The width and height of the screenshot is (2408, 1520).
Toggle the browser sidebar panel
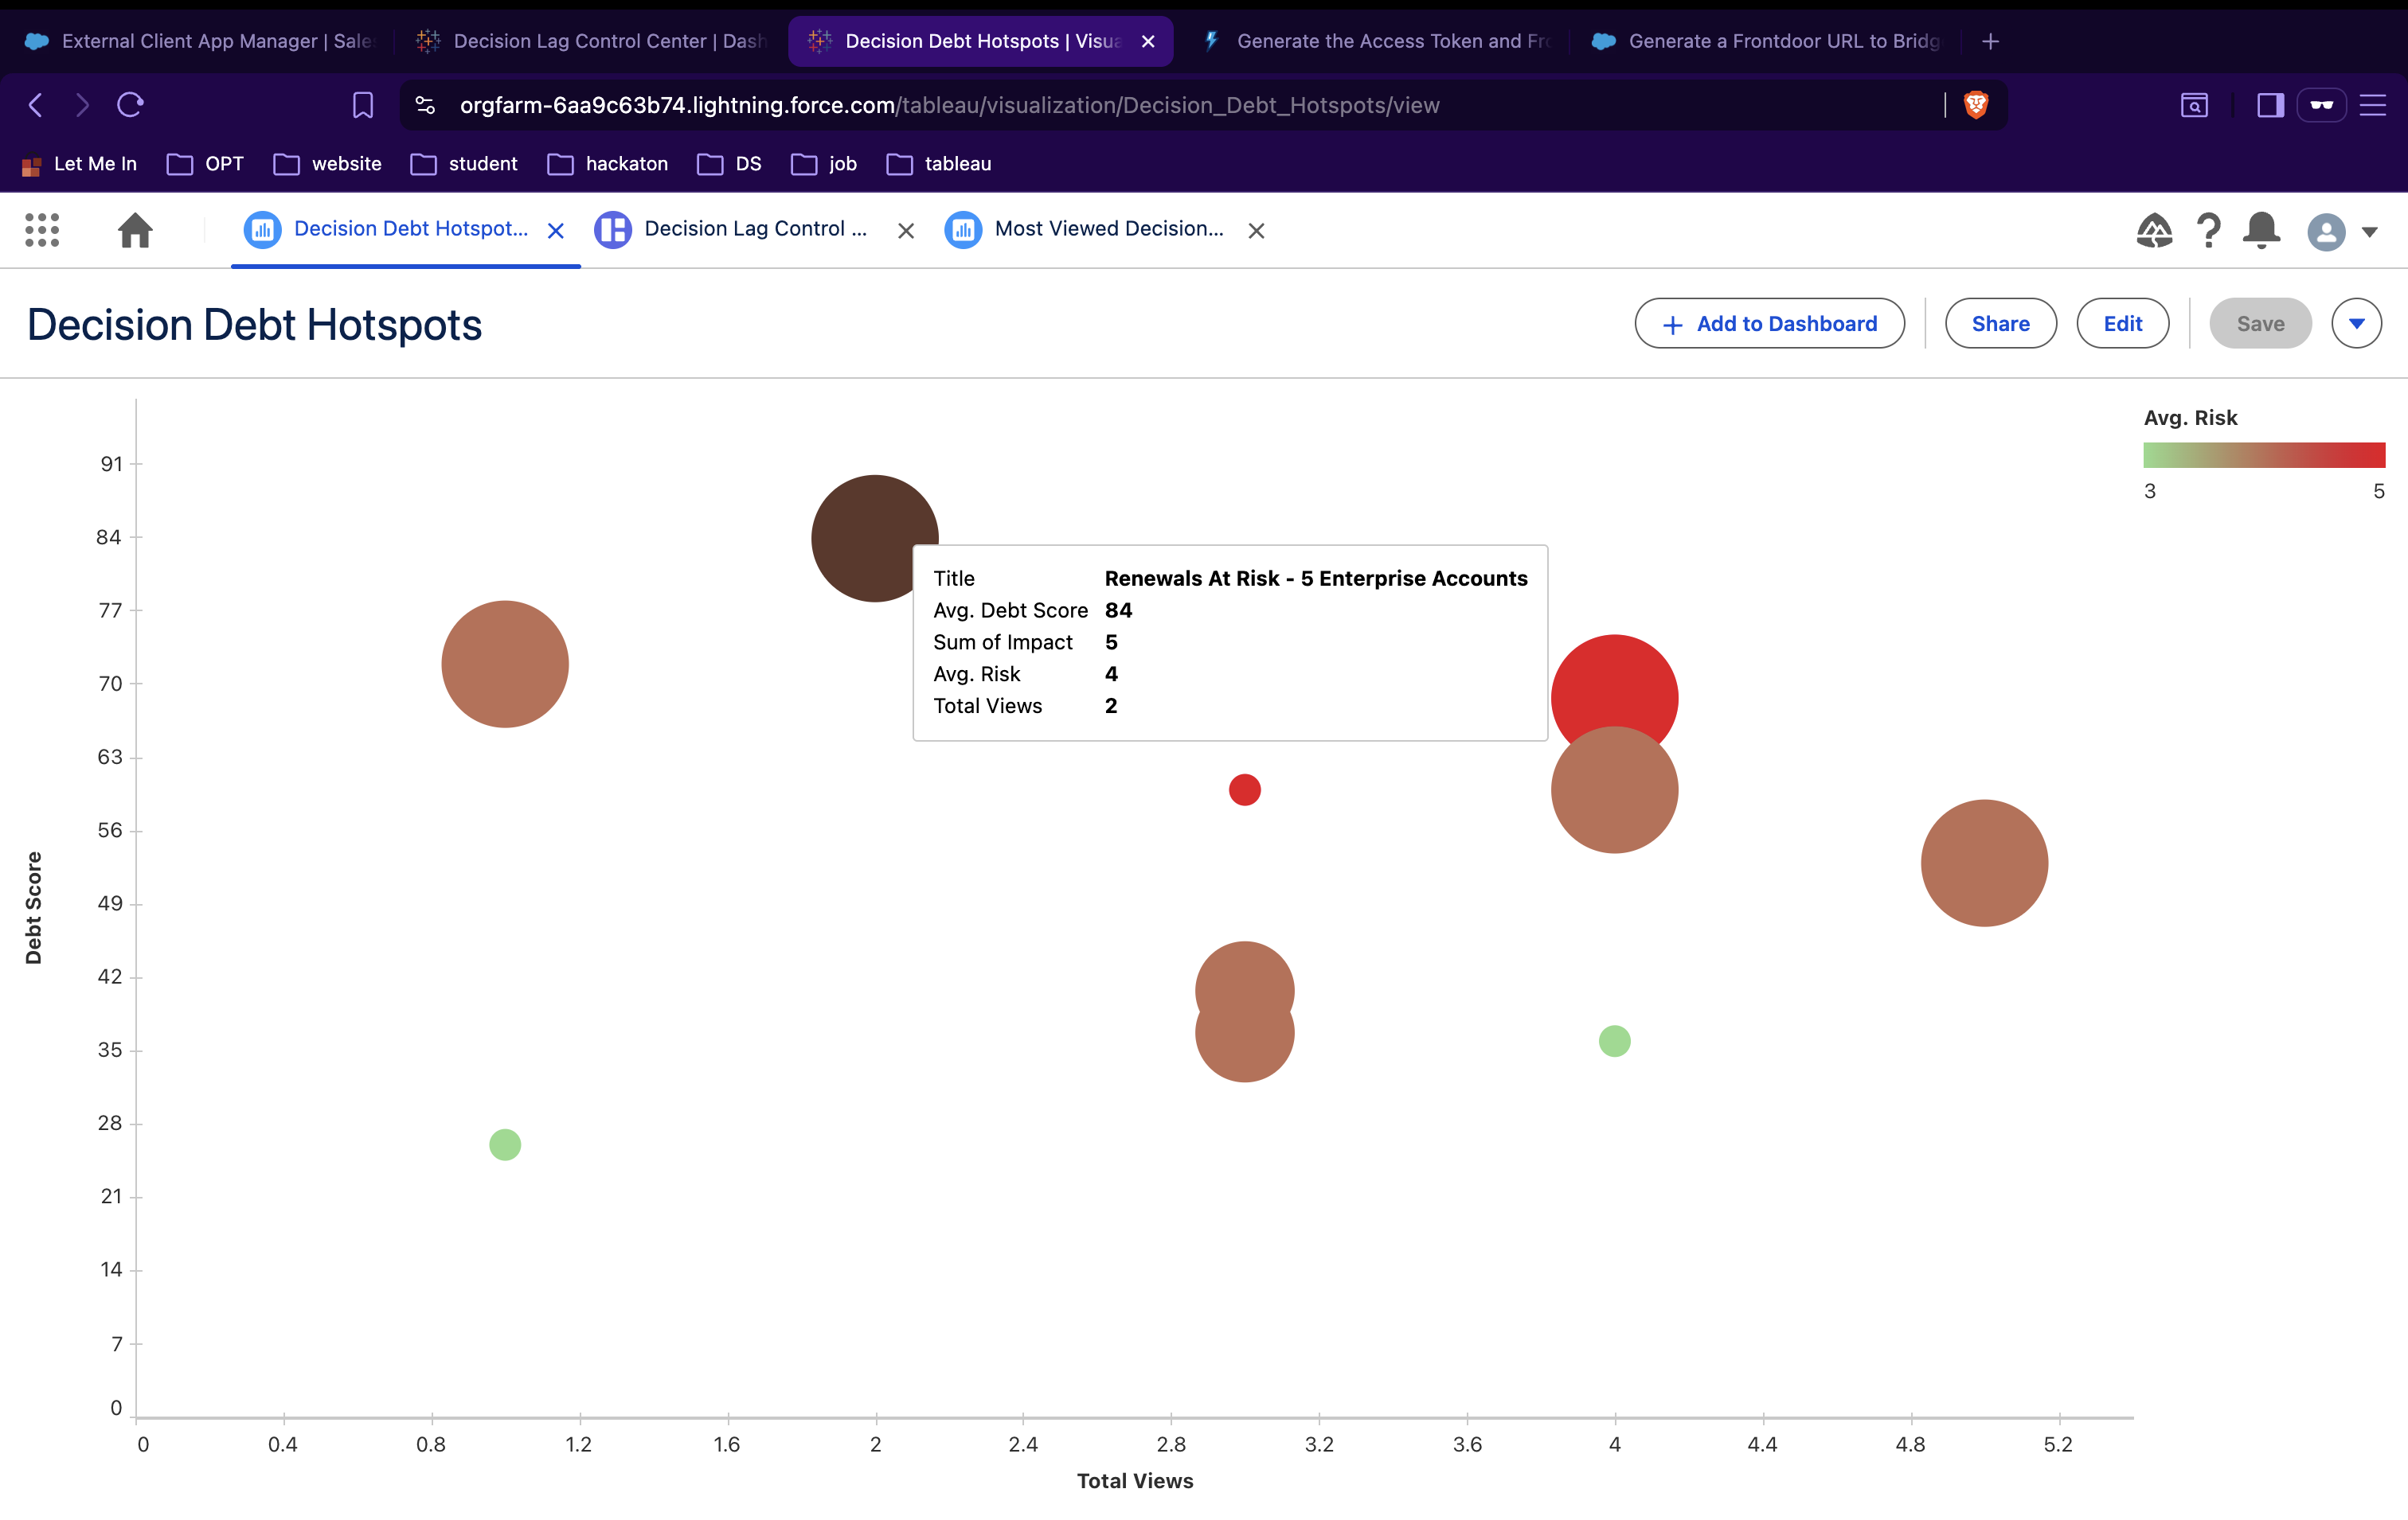coord(2270,105)
